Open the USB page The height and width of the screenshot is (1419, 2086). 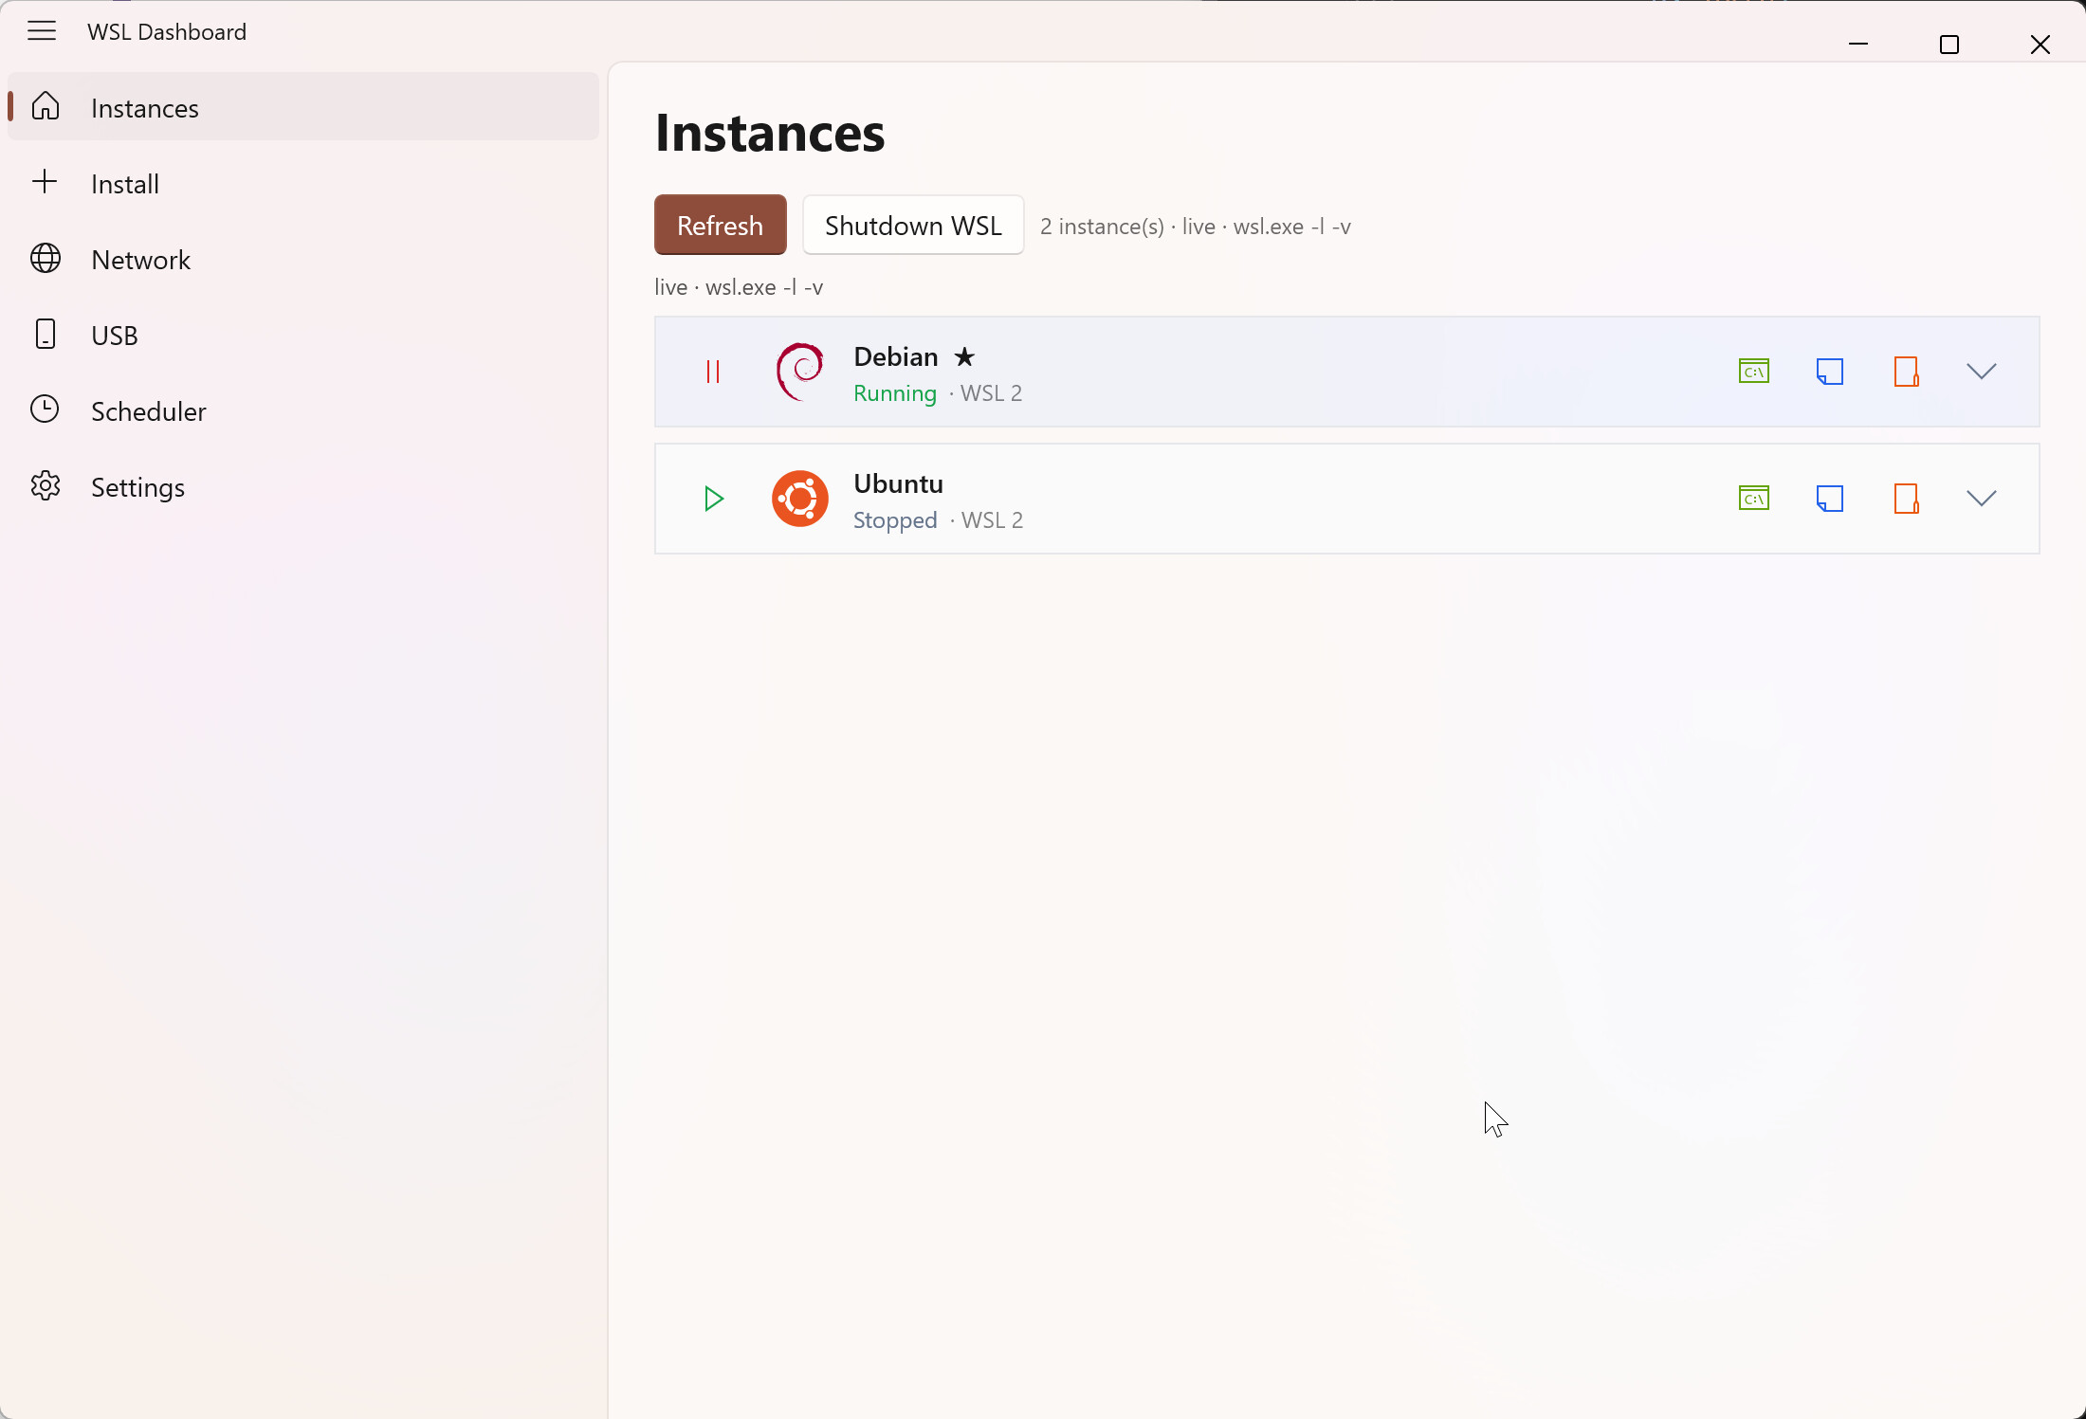coord(303,335)
